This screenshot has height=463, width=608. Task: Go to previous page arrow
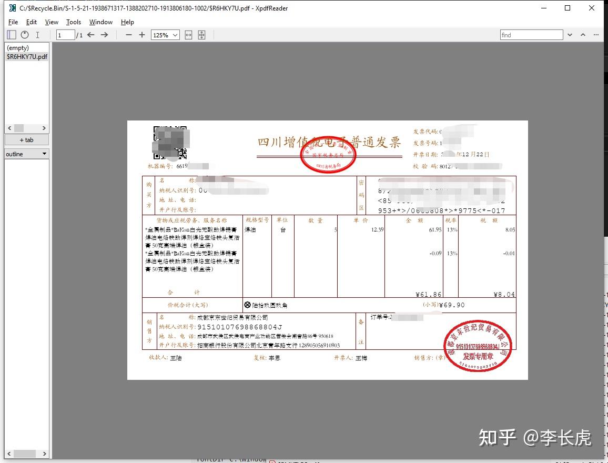click(91, 35)
